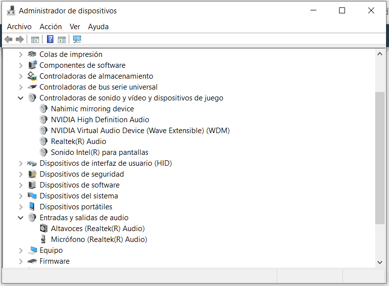Image resolution: width=389 pixels, height=286 pixels.
Task: Expand Controladoras de almacenamiento node
Action: 21,76
